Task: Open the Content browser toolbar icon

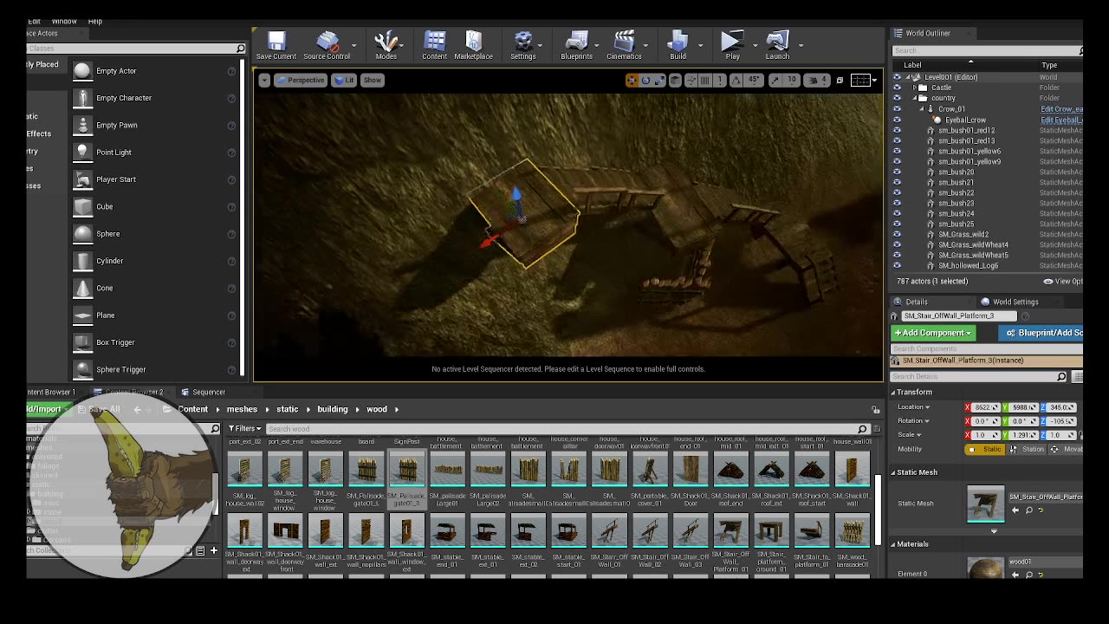Action: (434, 45)
